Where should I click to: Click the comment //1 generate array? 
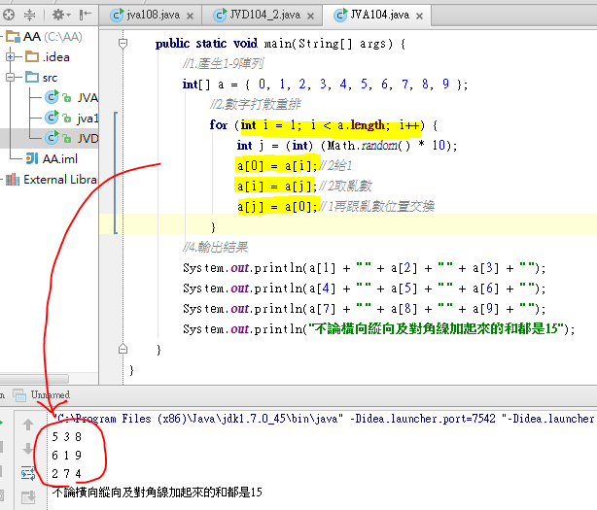[x=223, y=63]
